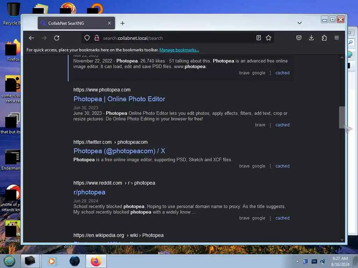Open the dark globe taskbar icon

(75, 261)
